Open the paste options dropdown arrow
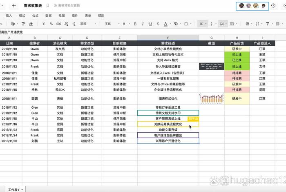 point(18,24)
